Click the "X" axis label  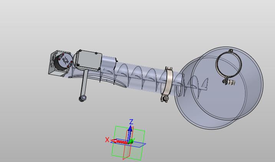107,140
